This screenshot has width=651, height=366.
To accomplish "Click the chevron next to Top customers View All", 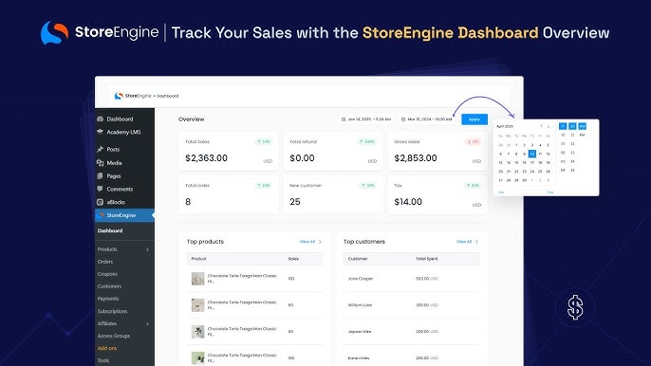I will 476,242.
